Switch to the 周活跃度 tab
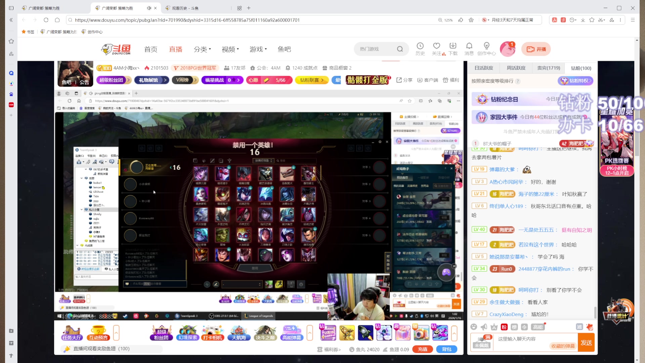This screenshot has height=363, width=645. pos(516,68)
